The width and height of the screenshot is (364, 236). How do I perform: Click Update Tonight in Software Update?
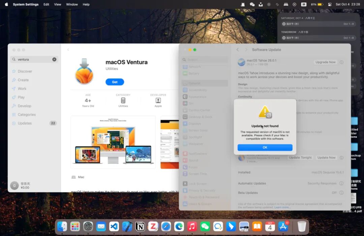pyautogui.click(x=300, y=158)
